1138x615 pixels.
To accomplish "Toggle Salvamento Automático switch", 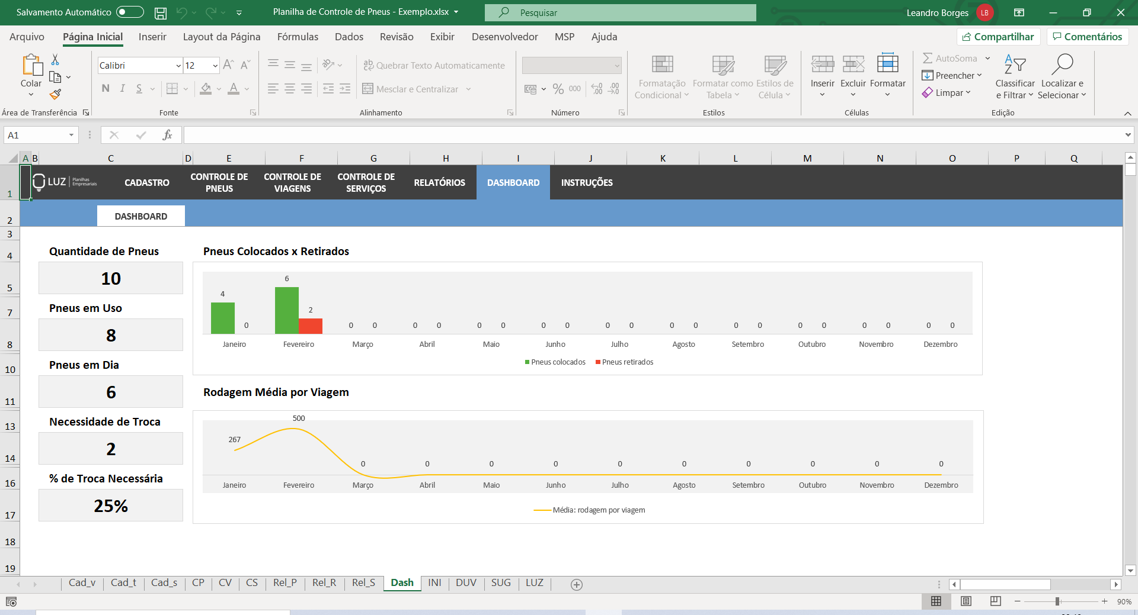I will click(x=130, y=12).
